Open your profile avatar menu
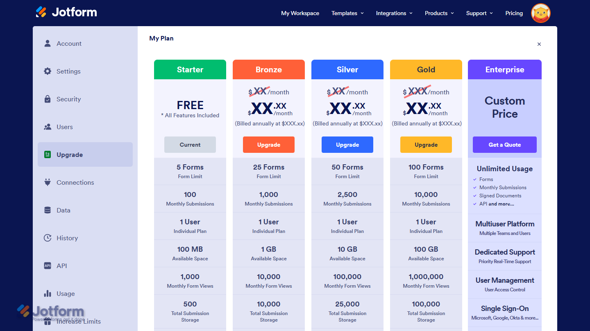This screenshot has height=331, width=590. point(540,13)
